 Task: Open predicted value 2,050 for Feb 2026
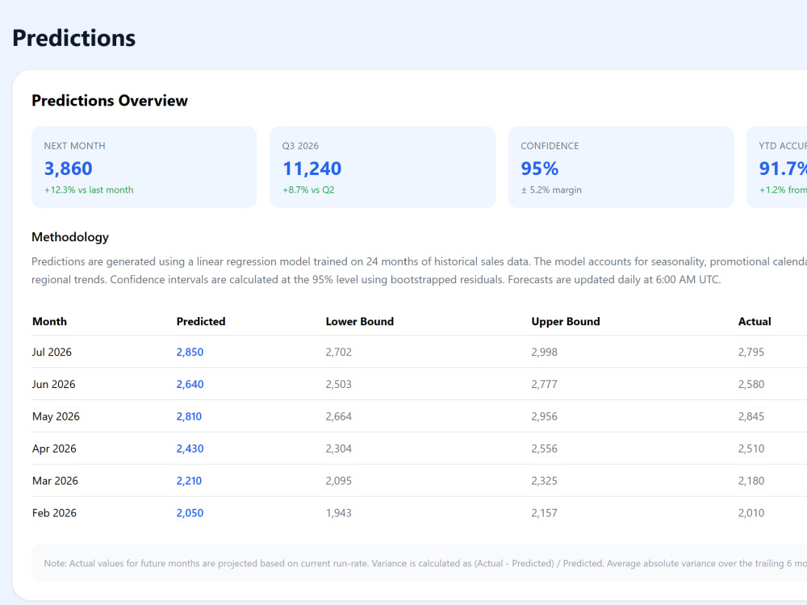click(x=190, y=513)
